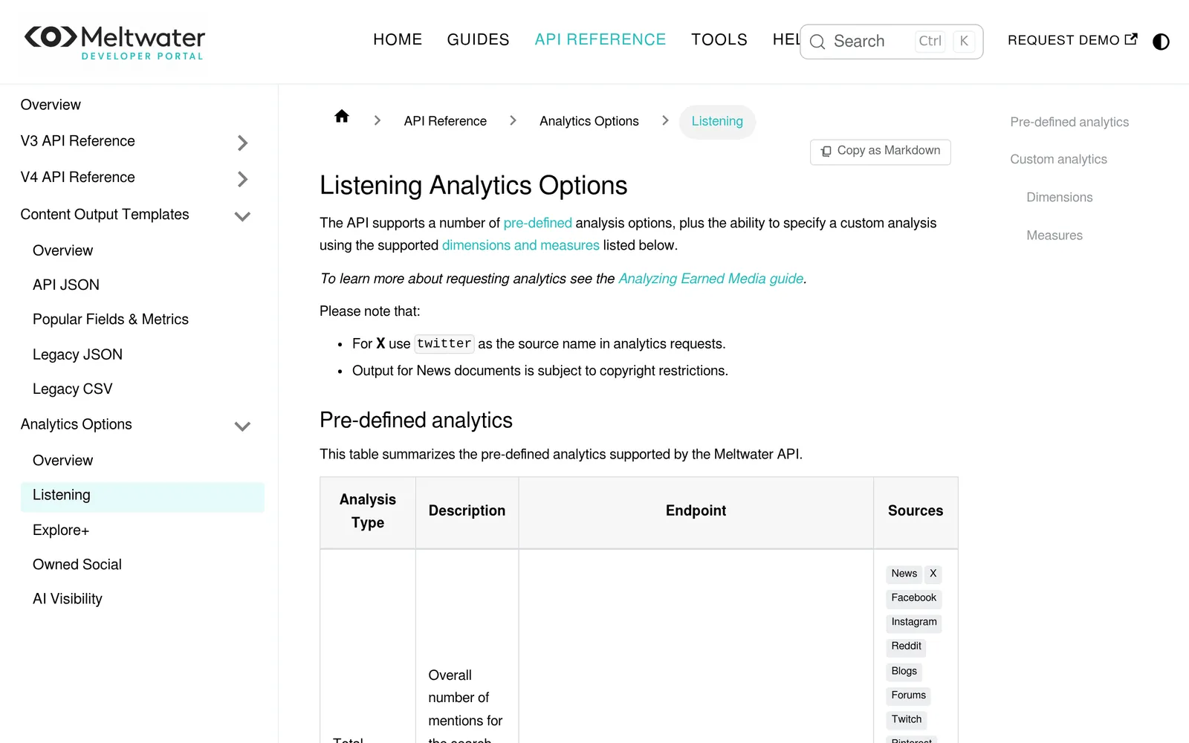Click the Reddit source tag
This screenshot has height=743, width=1189.
click(x=907, y=646)
